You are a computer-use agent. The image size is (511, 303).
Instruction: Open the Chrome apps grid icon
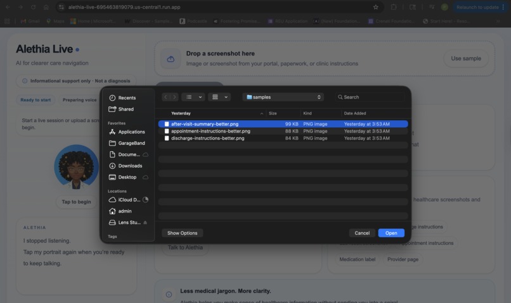tap(7, 21)
